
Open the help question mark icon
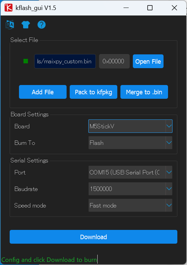click(x=41, y=25)
